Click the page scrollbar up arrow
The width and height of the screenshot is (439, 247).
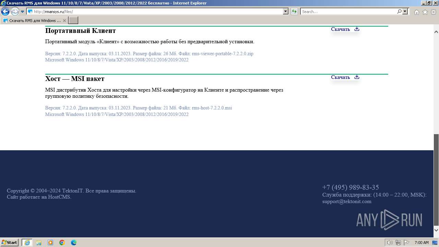(436, 32)
